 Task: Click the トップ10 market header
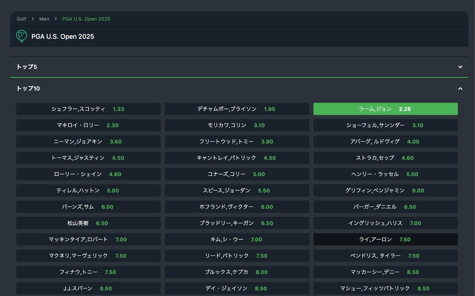[x=239, y=89]
